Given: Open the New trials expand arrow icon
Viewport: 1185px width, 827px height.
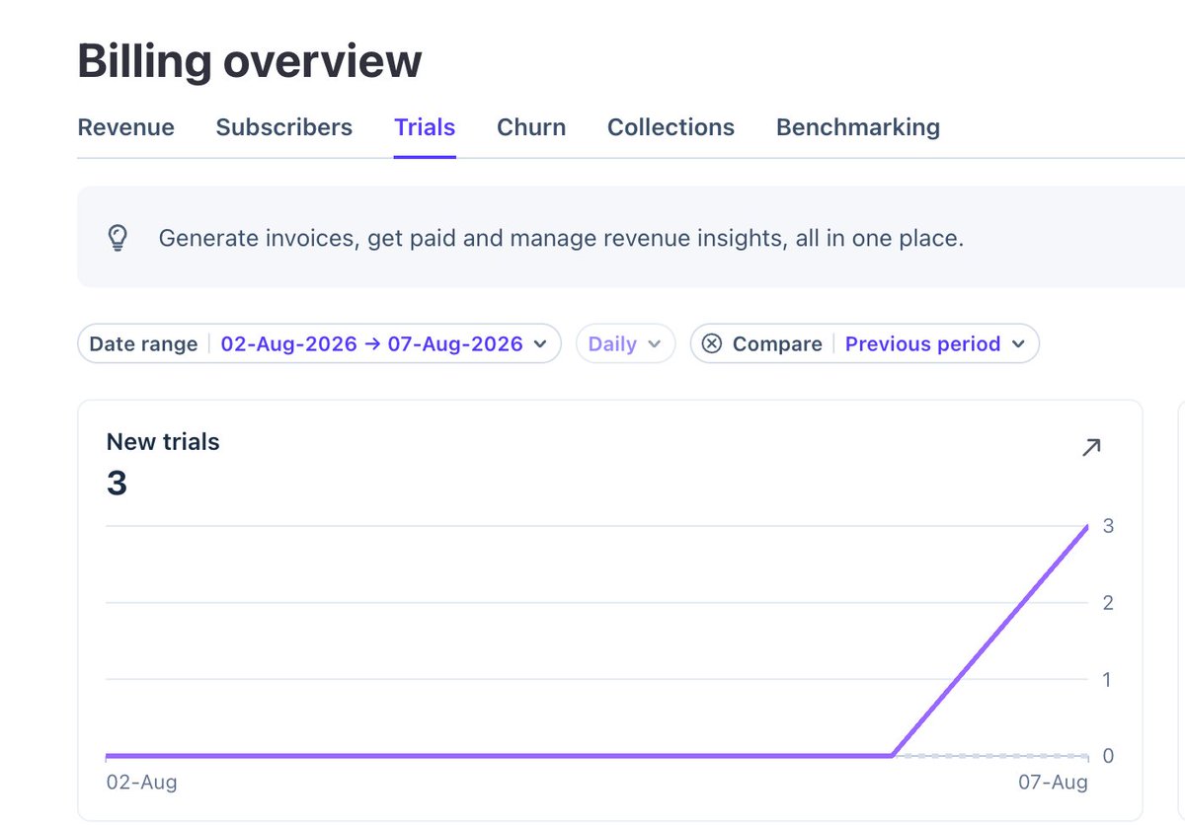Looking at the screenshot, I should click(x=1090, y=447).
